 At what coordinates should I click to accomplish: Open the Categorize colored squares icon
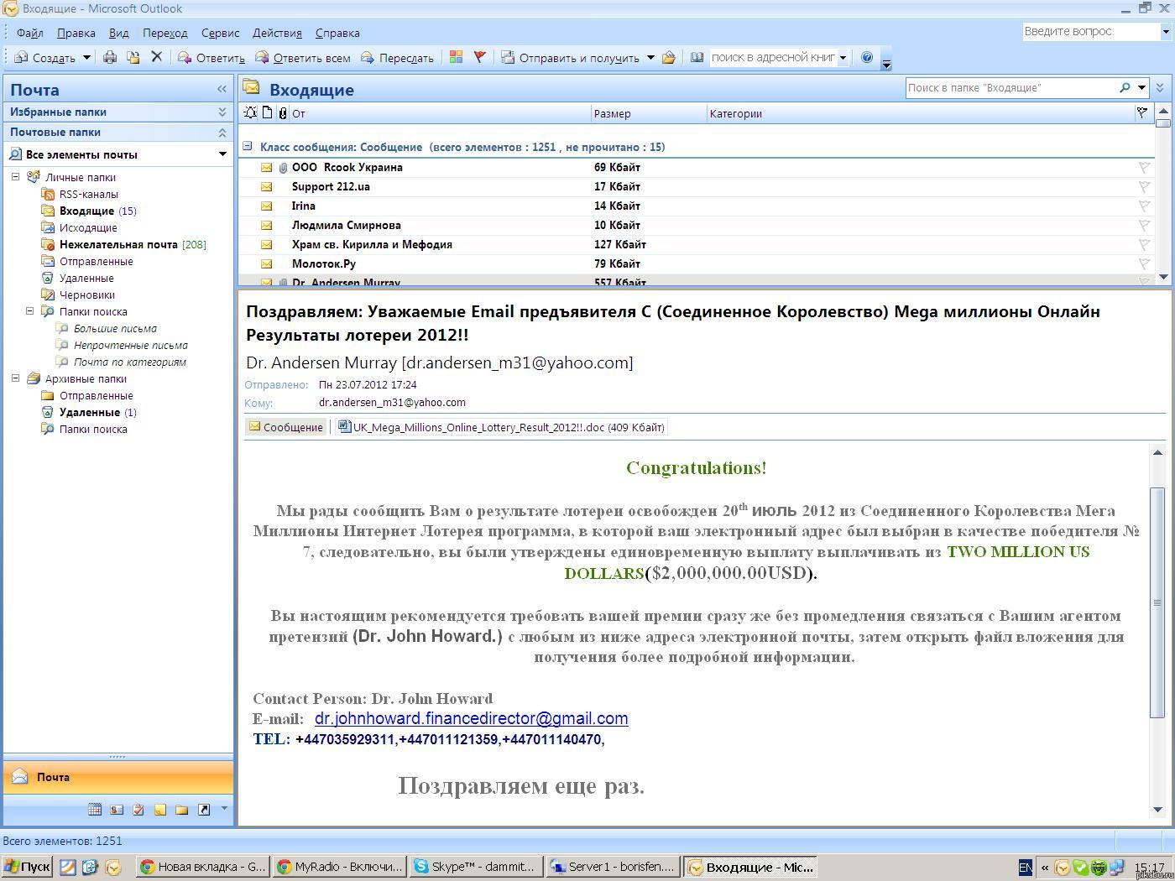click(456, 57)
